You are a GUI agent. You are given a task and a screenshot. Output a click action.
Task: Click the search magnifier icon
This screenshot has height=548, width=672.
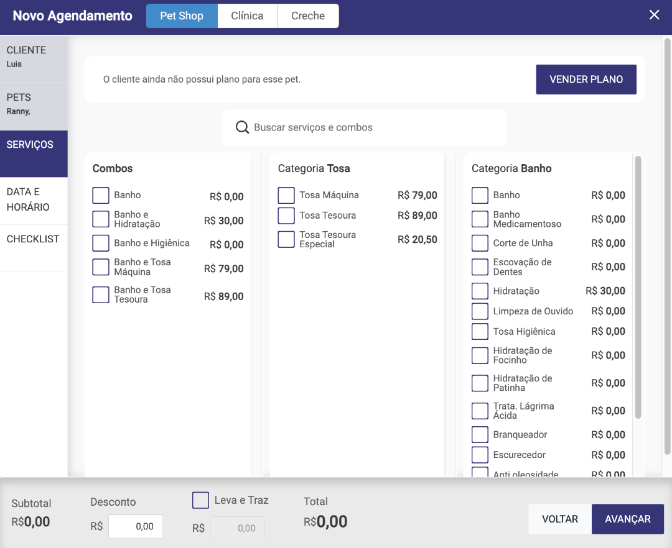pos(243,127)
